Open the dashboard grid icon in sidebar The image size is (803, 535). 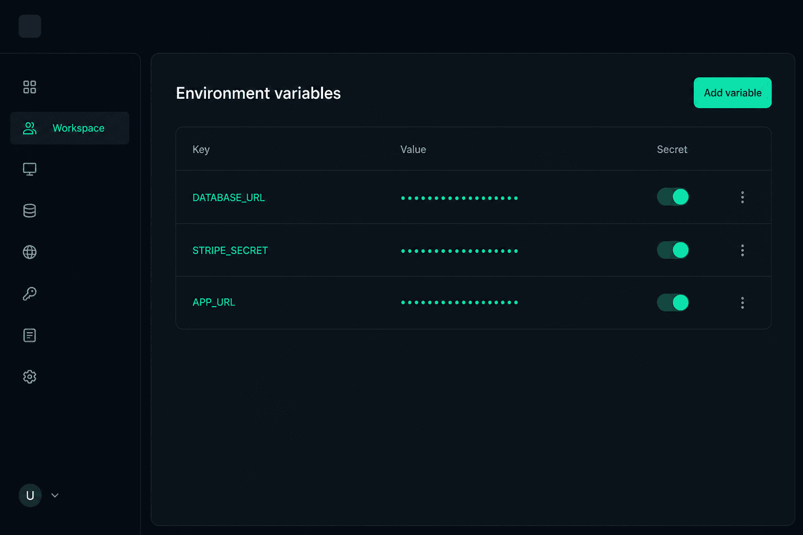[x=30, y=87]
